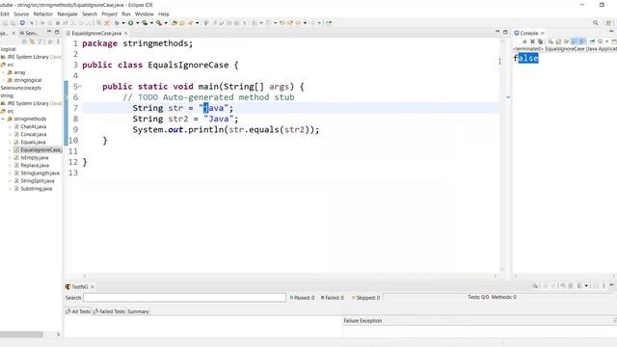
Task: Click Package Explorer horizontal scrollbar thumb
Action: coord(21,334)
